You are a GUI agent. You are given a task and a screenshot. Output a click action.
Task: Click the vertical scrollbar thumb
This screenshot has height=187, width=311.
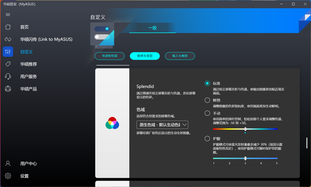[x=307, y=143]
